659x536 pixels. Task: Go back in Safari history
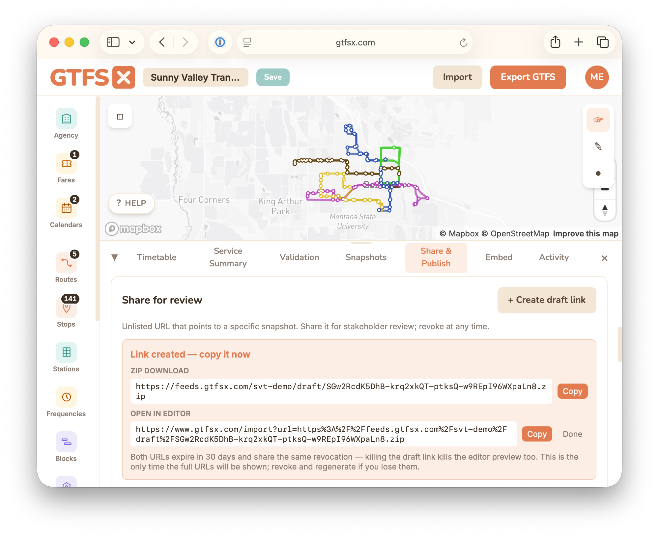click(162, 42)
